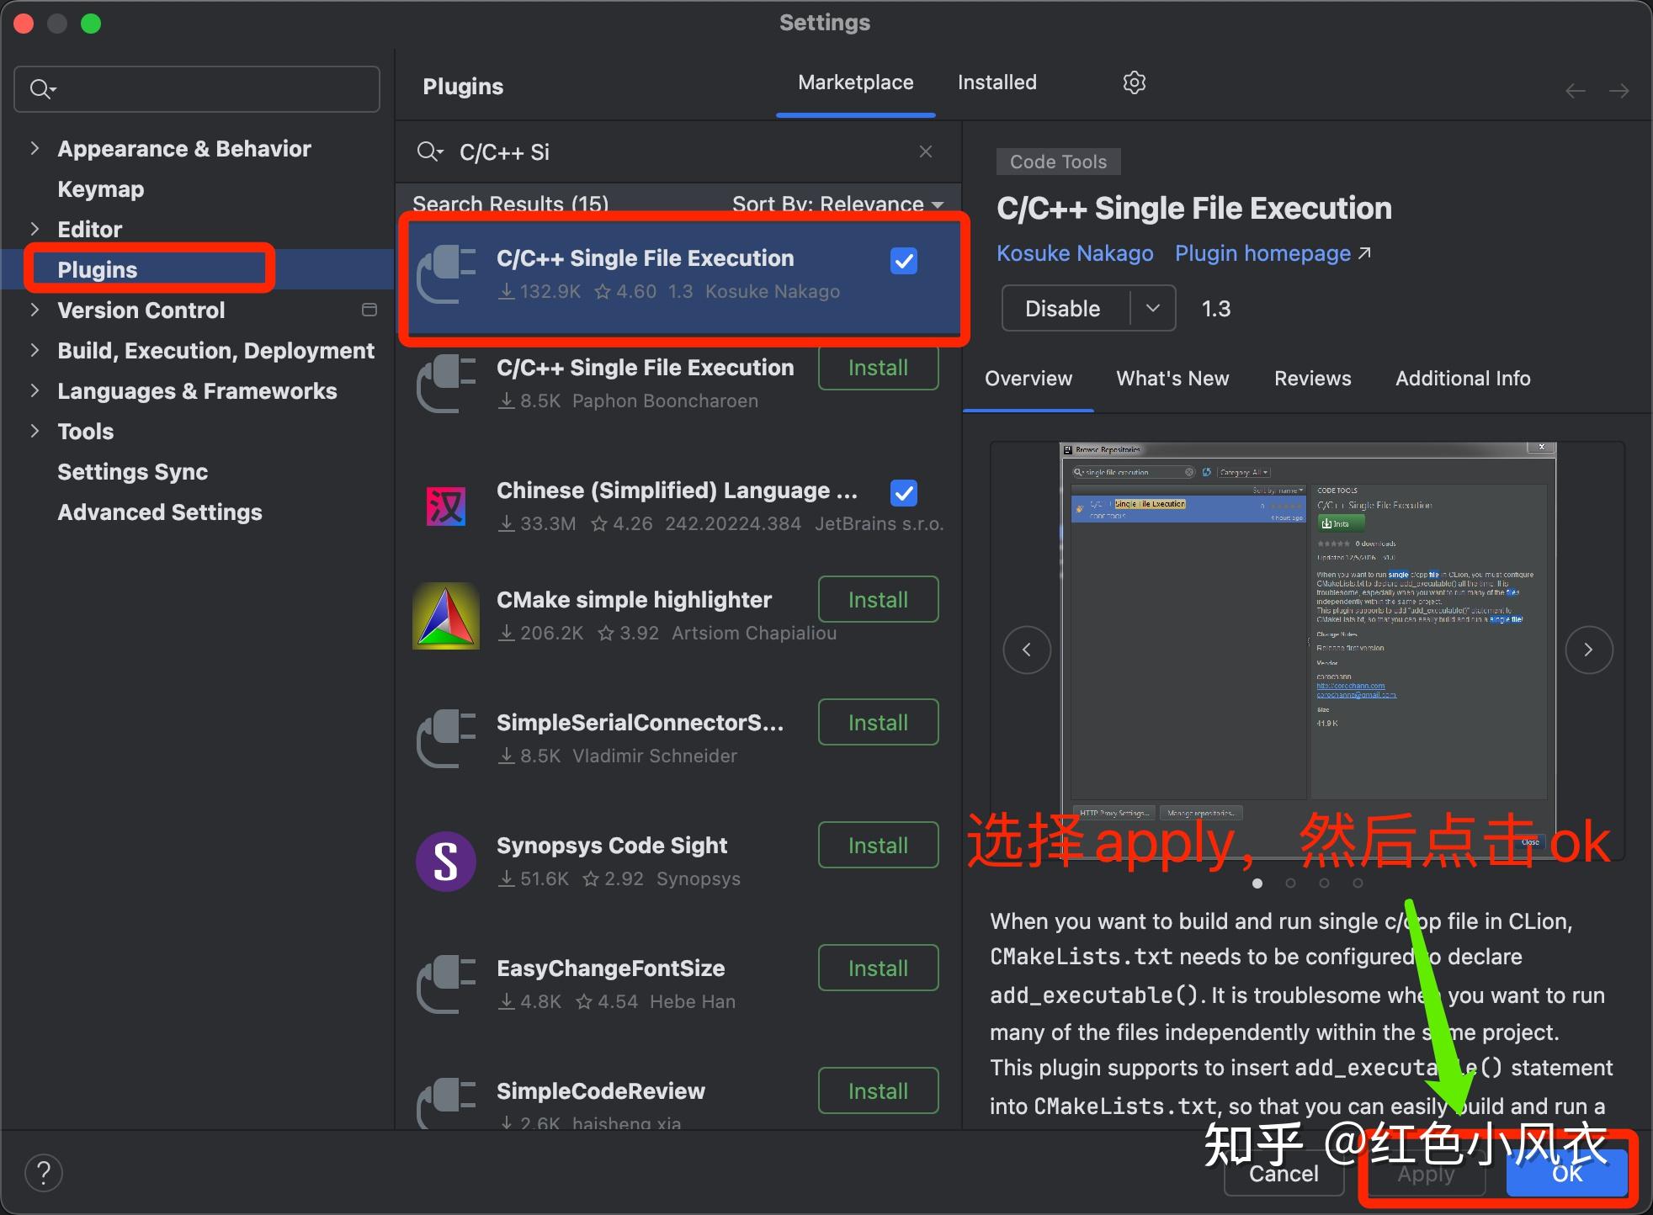Uncheck C/C++ Single File Execution checkbox
1653x1215 pixels.
pos(903,261)
